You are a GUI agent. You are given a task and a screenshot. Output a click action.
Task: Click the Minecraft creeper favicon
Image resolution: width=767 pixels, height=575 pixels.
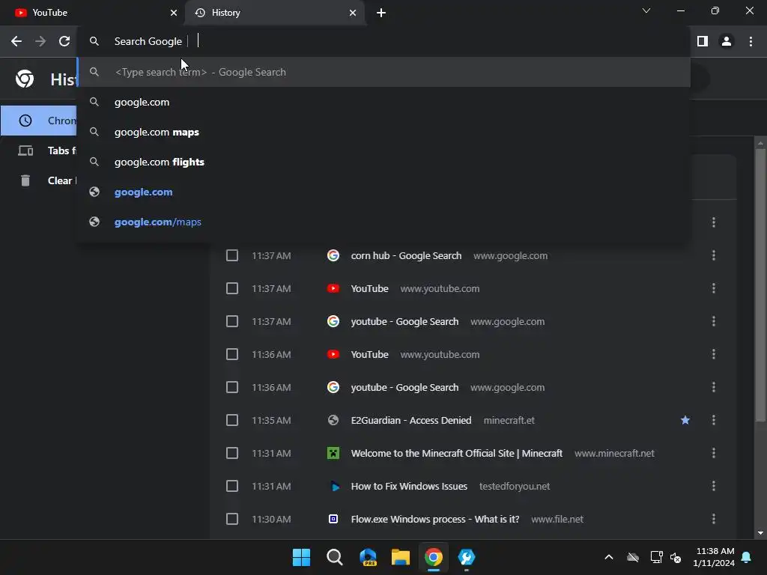pos(333,453)
